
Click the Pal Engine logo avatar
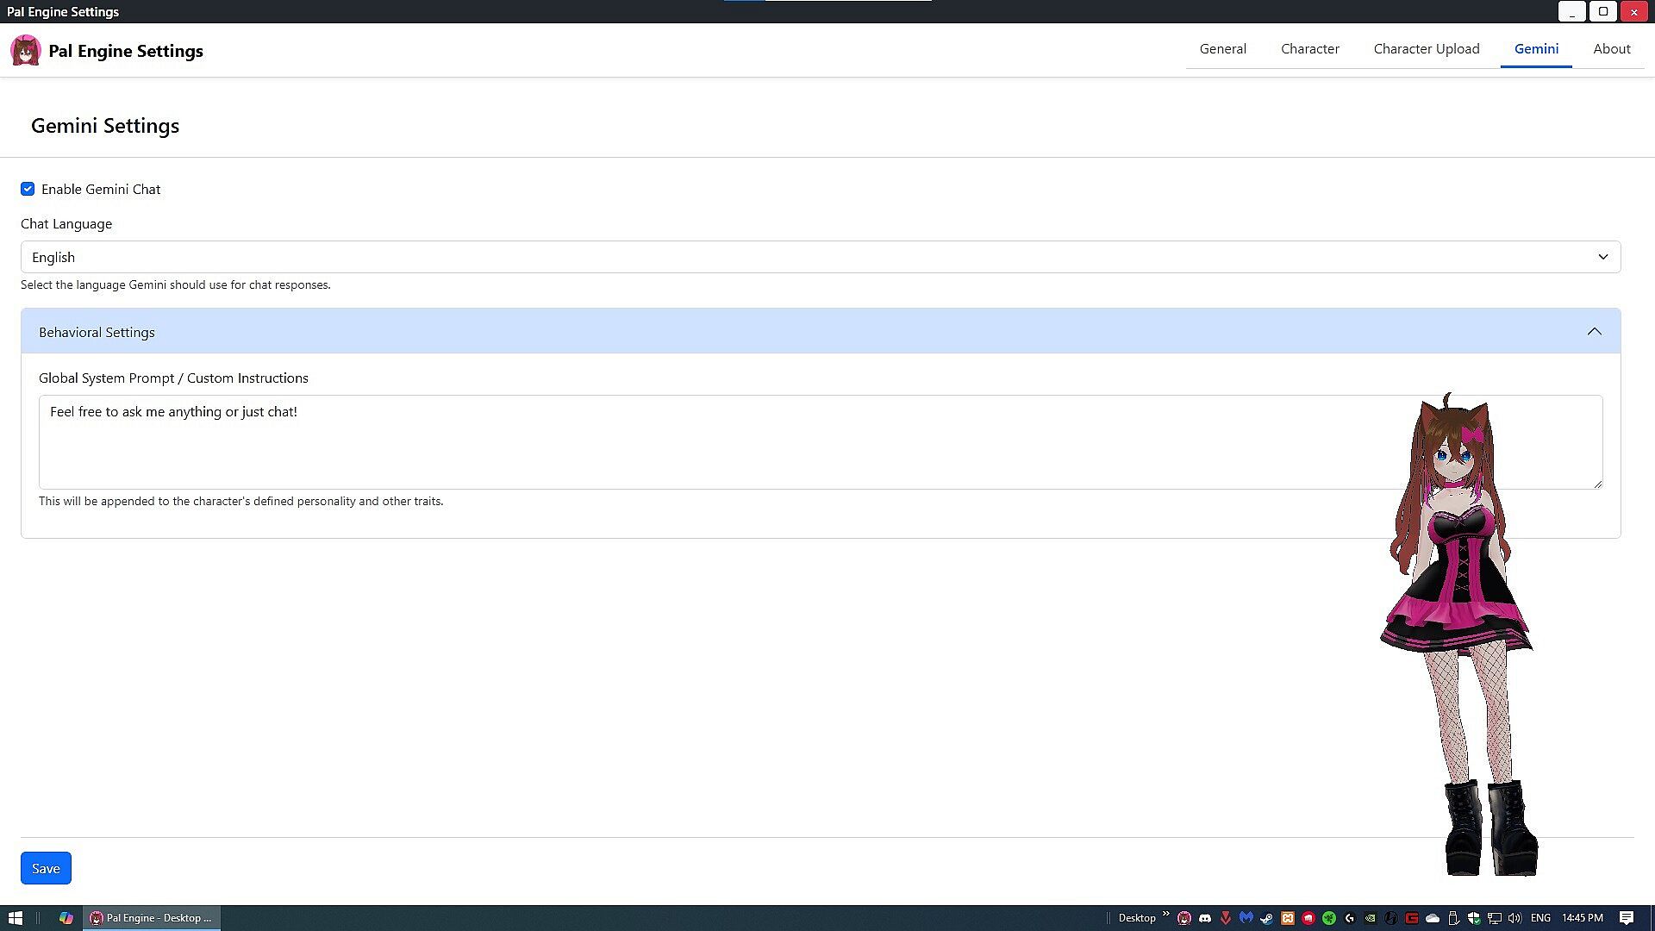26,51
